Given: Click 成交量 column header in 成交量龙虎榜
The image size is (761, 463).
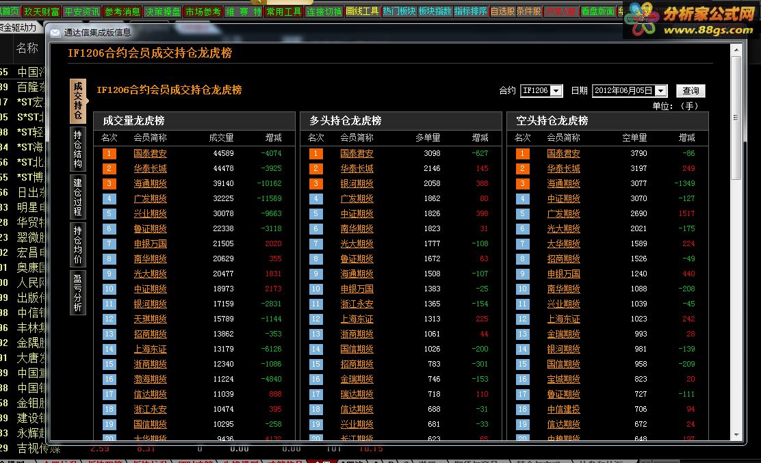Looking at the screenshot, I should point(221,137).
